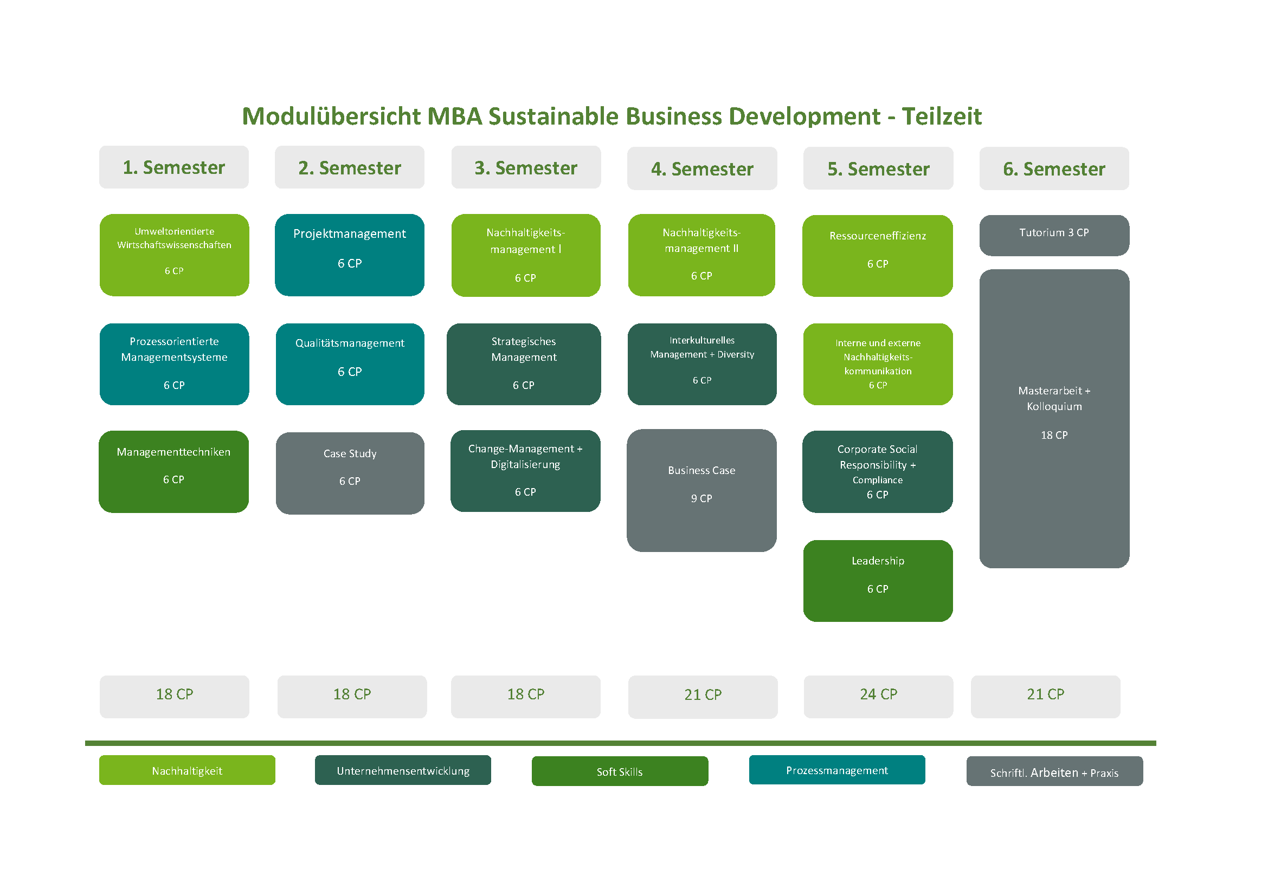
Task: Click the 21 CP total under 4. Semester
Action: (703, 697)
